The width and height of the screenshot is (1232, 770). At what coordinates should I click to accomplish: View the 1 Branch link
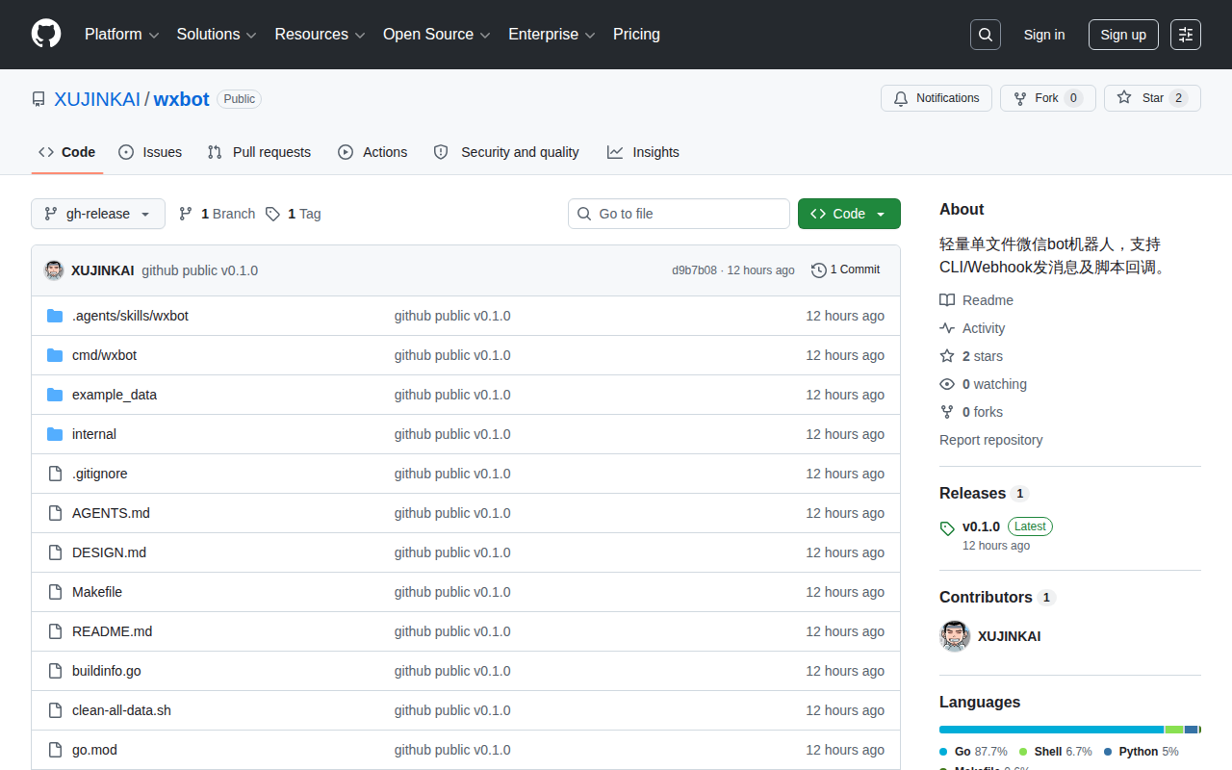(x=217, y=214)
